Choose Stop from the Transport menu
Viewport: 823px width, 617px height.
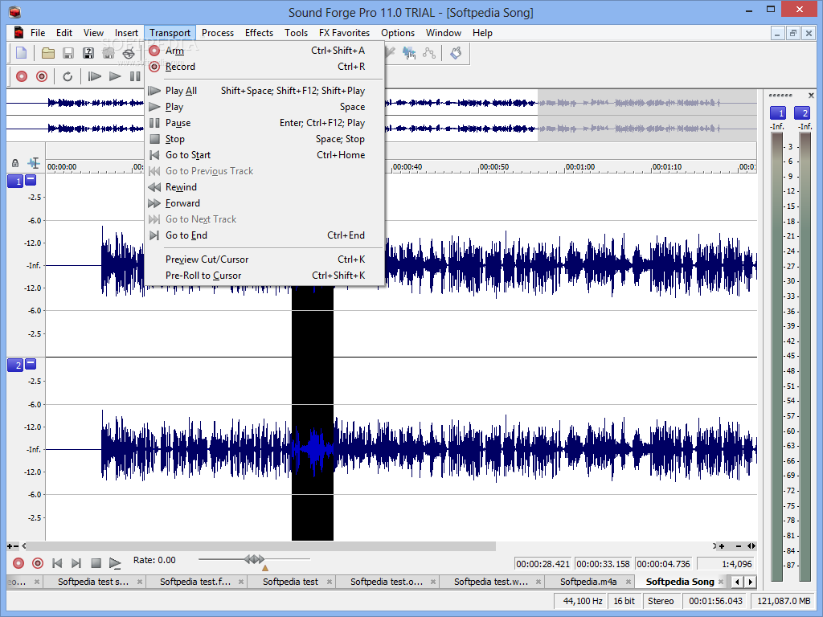tap(264, 139)
